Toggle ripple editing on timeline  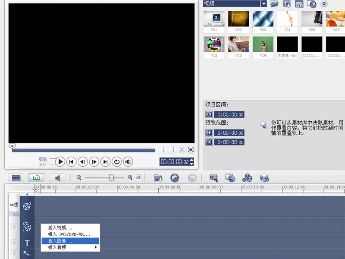tap(14, 205)
